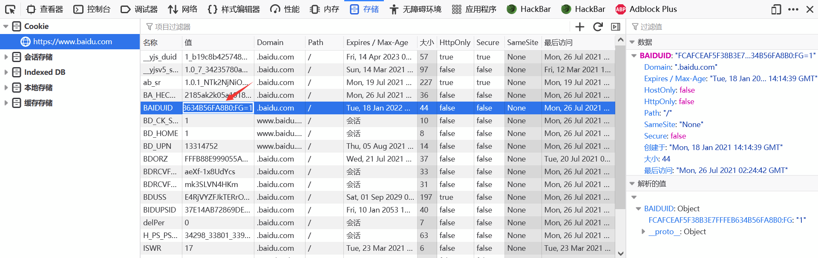
Task: Expand the 缓存存储 node
Action: click(x=6, y=103)
